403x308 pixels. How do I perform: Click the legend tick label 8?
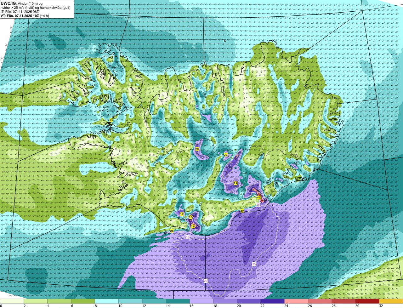pyautogui.click(x=95, y=306)
